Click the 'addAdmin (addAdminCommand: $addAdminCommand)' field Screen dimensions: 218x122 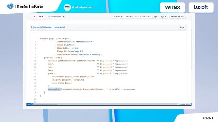coord(72,61)
